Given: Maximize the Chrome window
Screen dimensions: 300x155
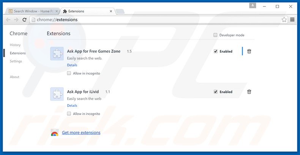Looking at the screenshot, I should tap(277, 6).
